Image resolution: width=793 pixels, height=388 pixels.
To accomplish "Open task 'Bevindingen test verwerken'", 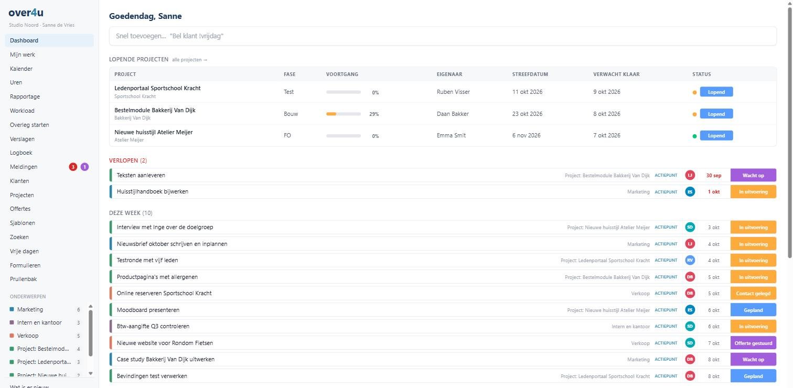I will click(x=152, y=376).
